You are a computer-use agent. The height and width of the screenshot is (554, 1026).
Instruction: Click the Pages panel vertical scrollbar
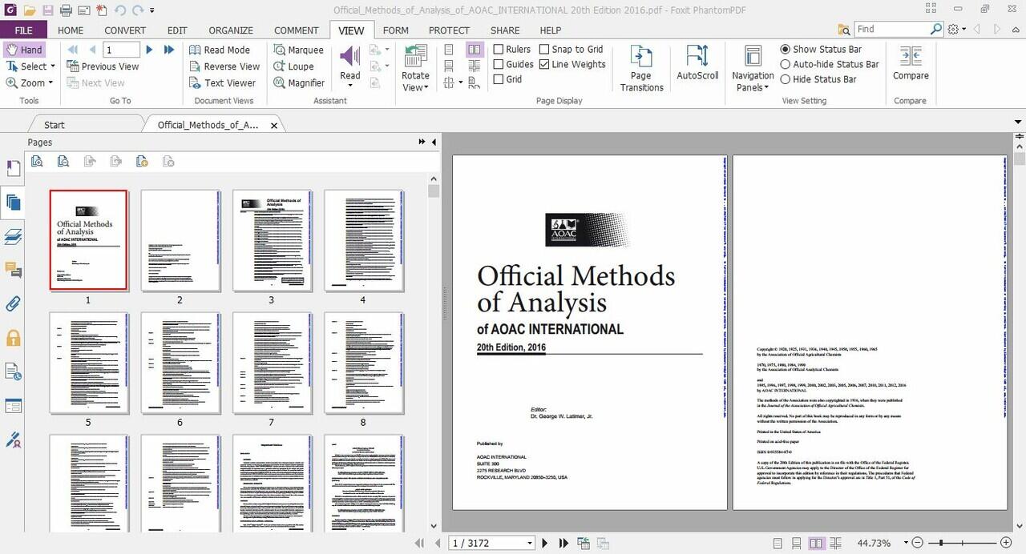point(434,191)
